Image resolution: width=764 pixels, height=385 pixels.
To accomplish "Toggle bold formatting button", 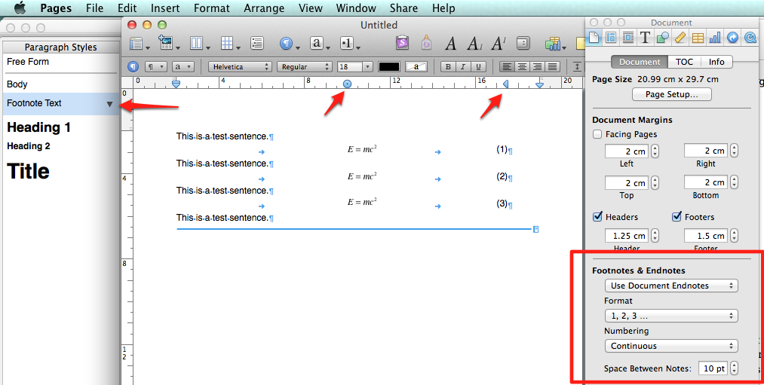I will tap(448, 67).
